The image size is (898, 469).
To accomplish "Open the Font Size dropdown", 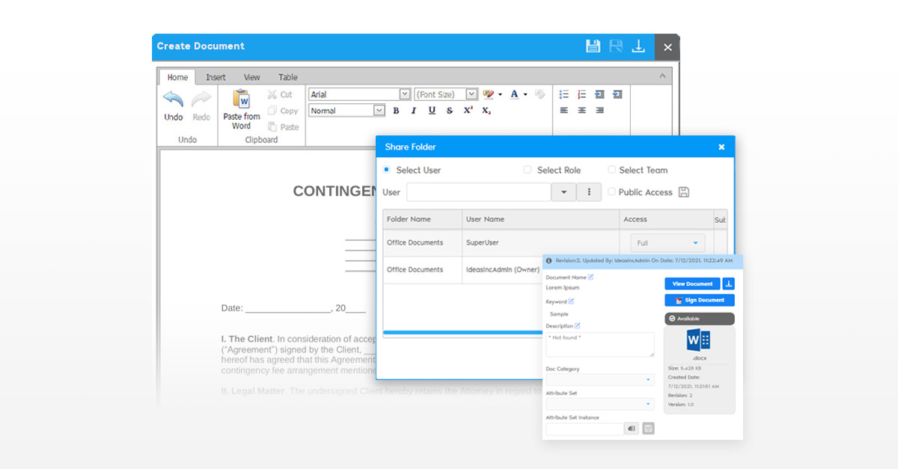I will coord(471,94).
